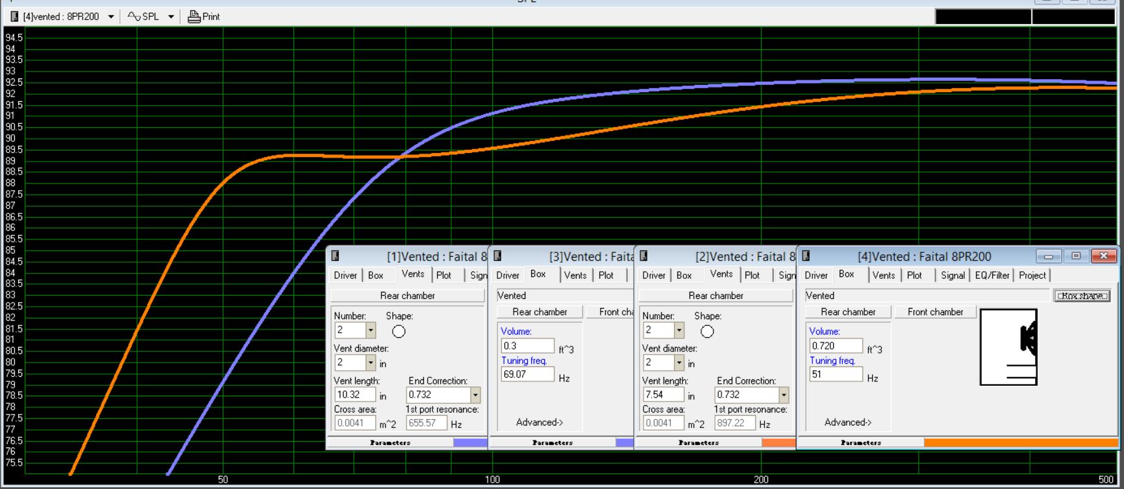
Task: Open End Correction dropdown in window [2]
Action: [x=784, y=395]
